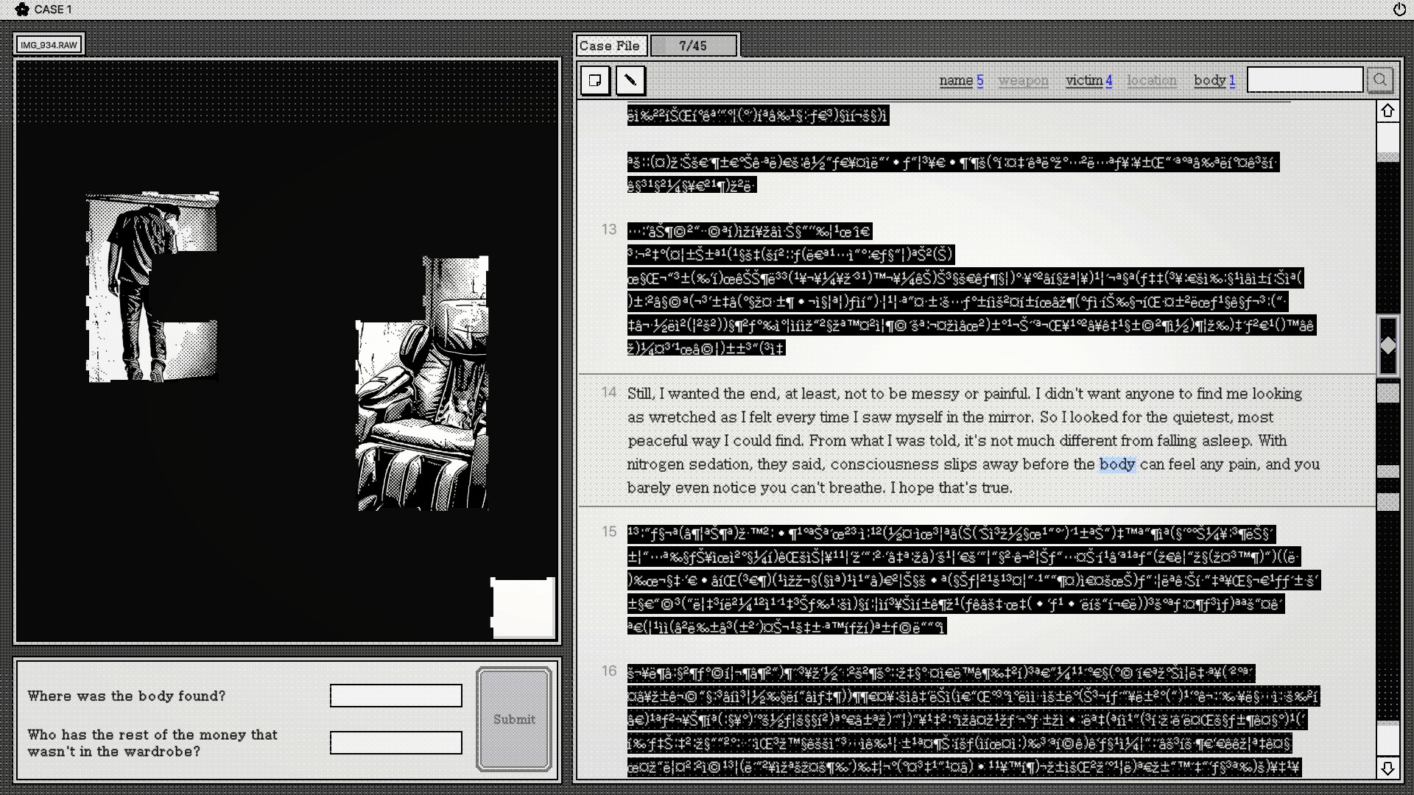Click the question Where was the body found?

point(127,696)
